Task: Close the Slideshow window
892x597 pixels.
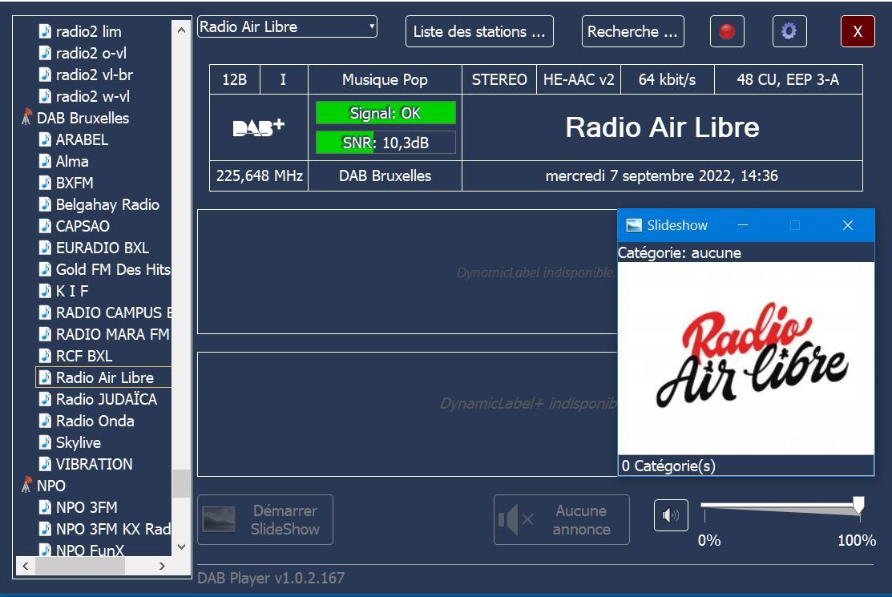Action: point(848,225)
